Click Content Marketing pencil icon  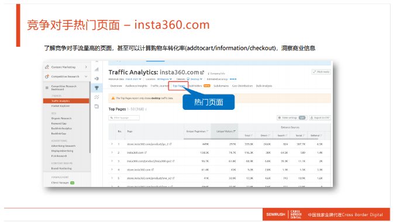pos(47,67)
